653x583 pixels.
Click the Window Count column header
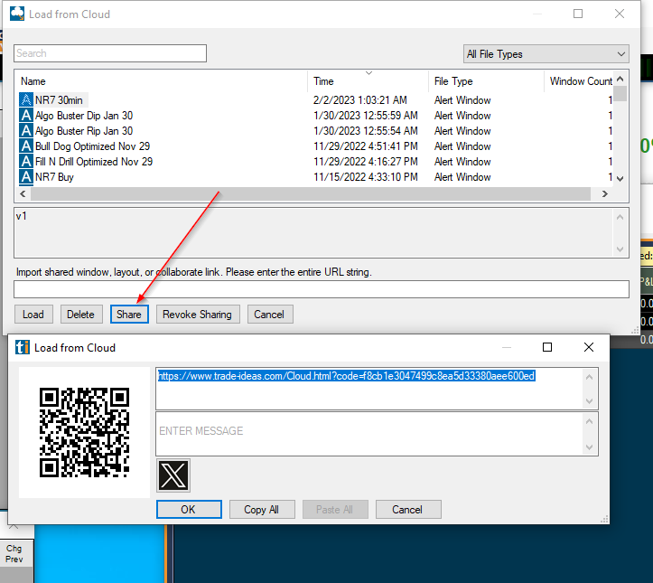tap(581, 81)
